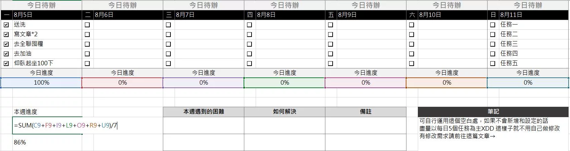Check the 任務五 checkbox
This screenshot has height=151, width=570.
pos(493,64)
